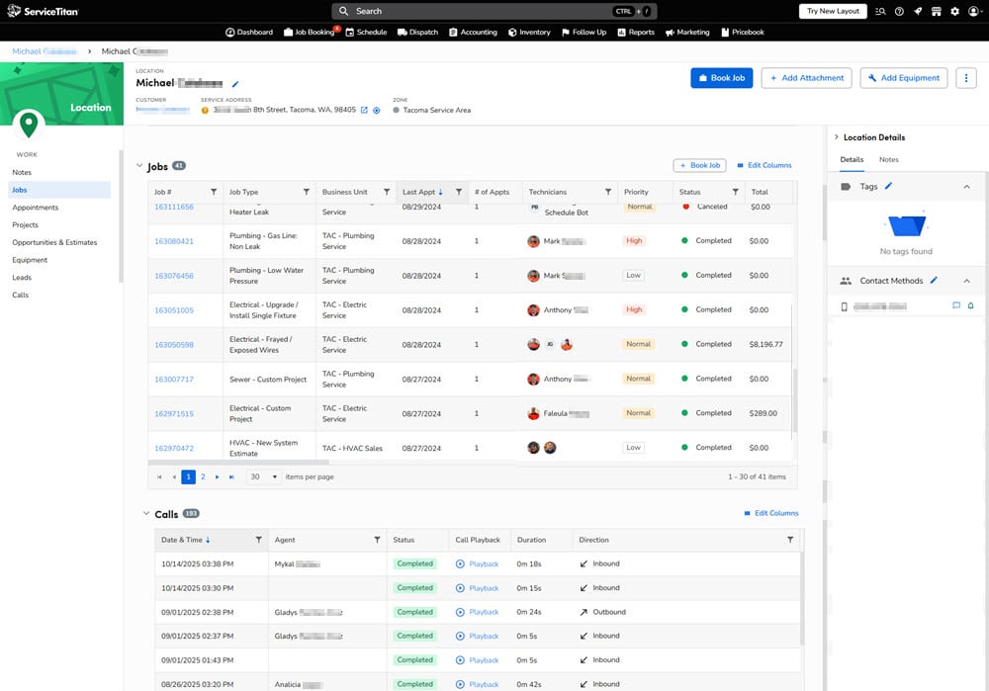Open the settings gear in top bar
Screen dimensions: 989x691
(x=954, y=11)
